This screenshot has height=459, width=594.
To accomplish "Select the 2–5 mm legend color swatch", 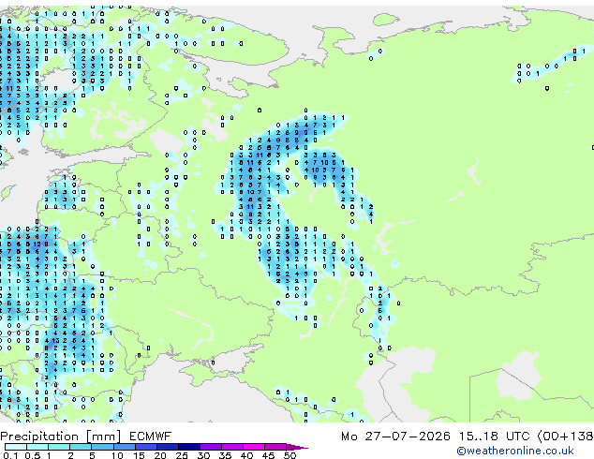I will tap(81, 447).
